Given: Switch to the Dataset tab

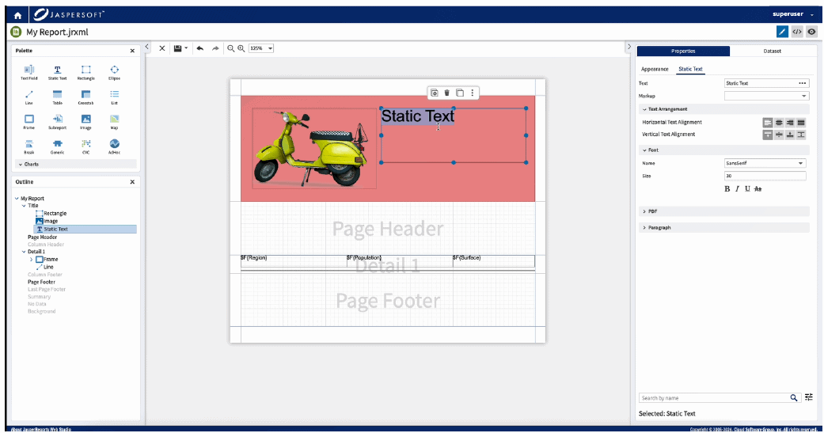Looking at the screenshot, I should pos(772,51).
